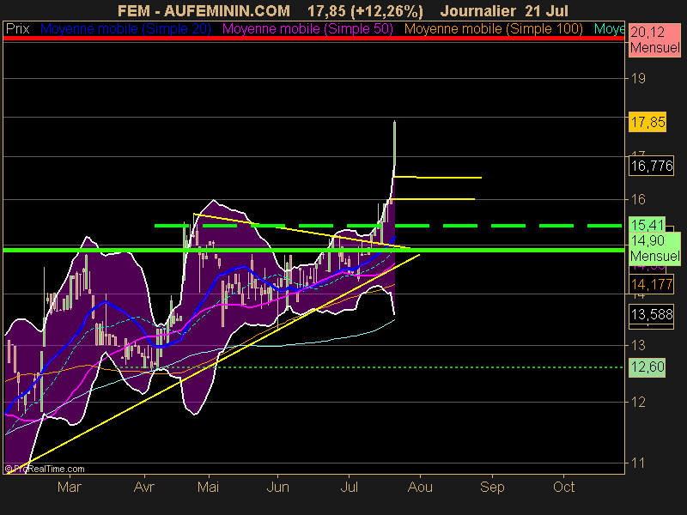
Task: Click the yellow 17,85 current price label
Action: coord(647,122)
